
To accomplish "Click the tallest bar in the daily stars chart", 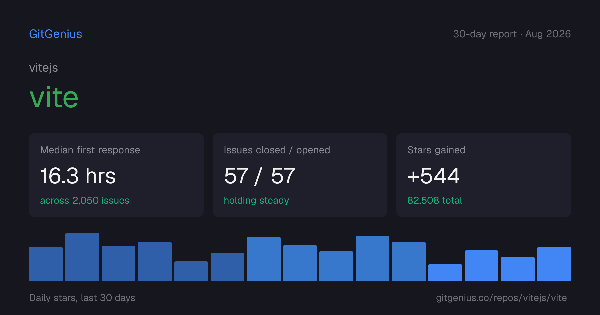I will point(82,257).
